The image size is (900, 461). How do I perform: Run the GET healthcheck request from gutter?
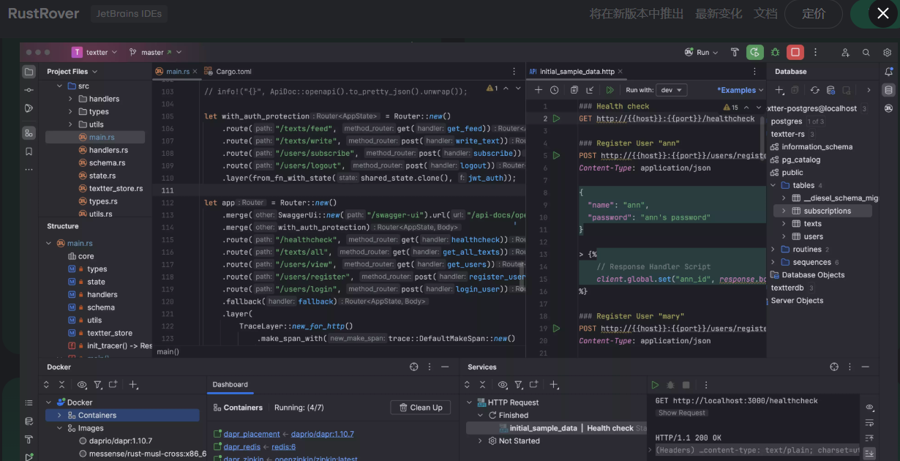[556, 119]
